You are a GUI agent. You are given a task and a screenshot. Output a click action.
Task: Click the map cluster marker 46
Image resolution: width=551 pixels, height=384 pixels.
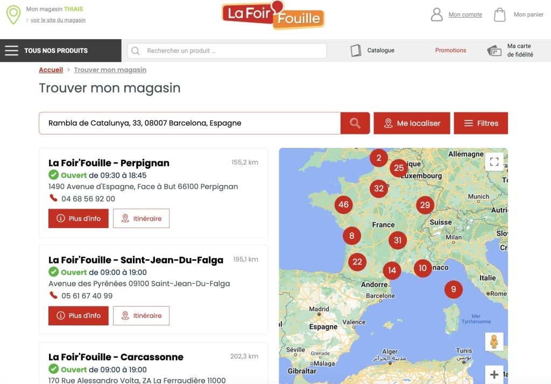click(x=343, y=204)
